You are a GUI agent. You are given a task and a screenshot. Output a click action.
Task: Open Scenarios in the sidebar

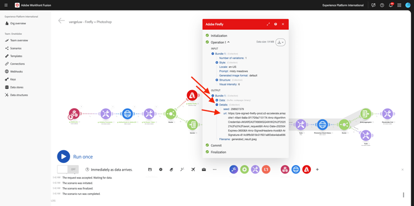[16, 49]
